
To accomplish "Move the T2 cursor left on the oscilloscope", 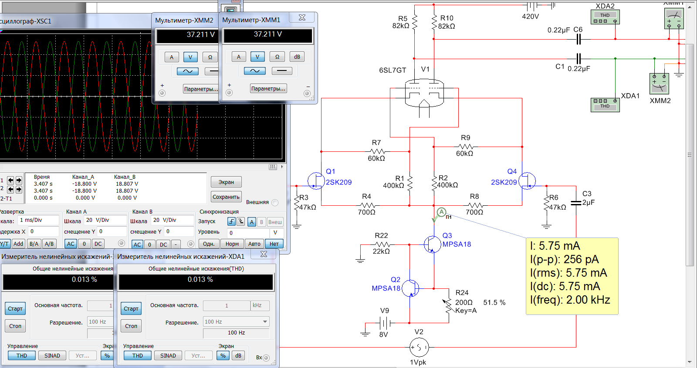I will point(11,189).
